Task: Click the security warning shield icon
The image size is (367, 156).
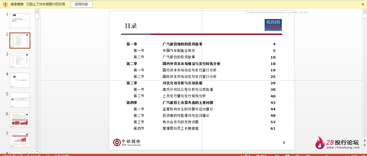Action: coord(5,4)
